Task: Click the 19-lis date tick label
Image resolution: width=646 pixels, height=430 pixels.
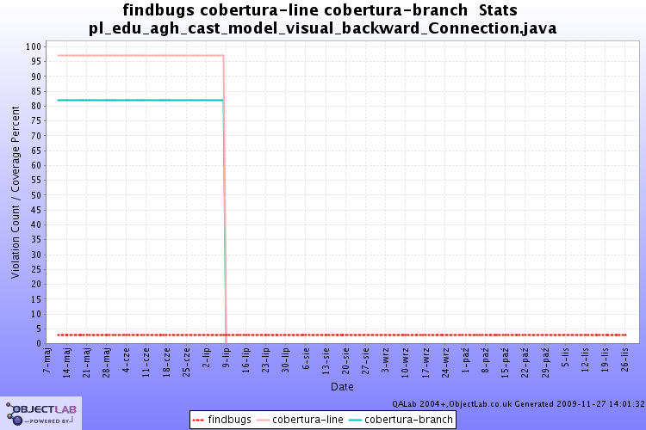Action: (x=605, y=360)
